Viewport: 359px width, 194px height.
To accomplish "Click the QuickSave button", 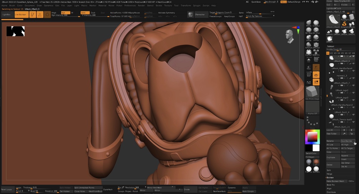I will pyautogui.click(x=256, y=2).
